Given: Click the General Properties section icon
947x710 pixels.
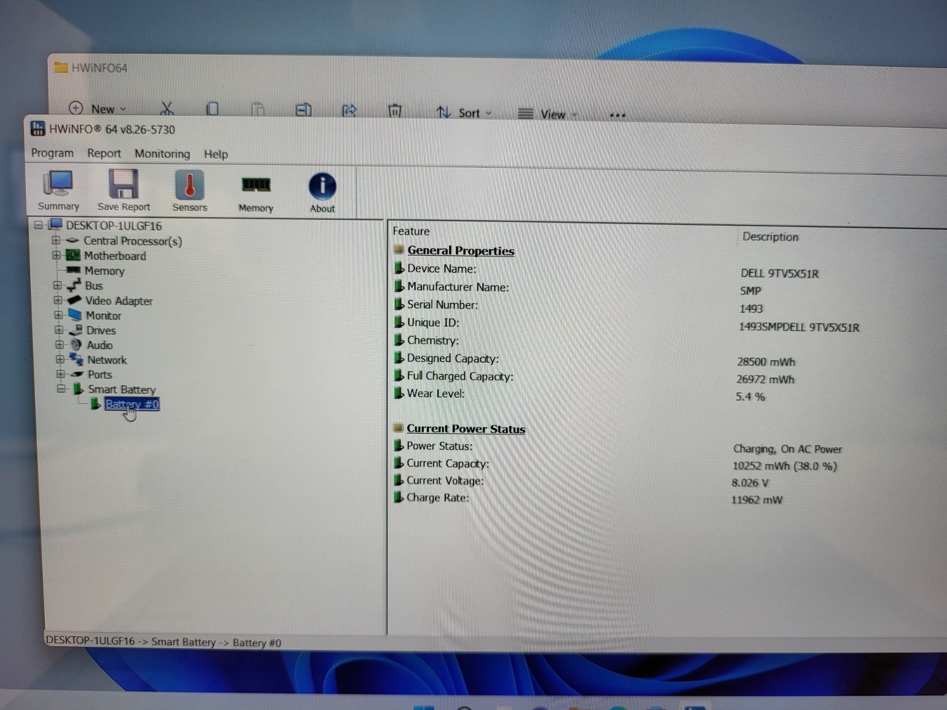Looking at the screenshot, I should tap(399, 249).
